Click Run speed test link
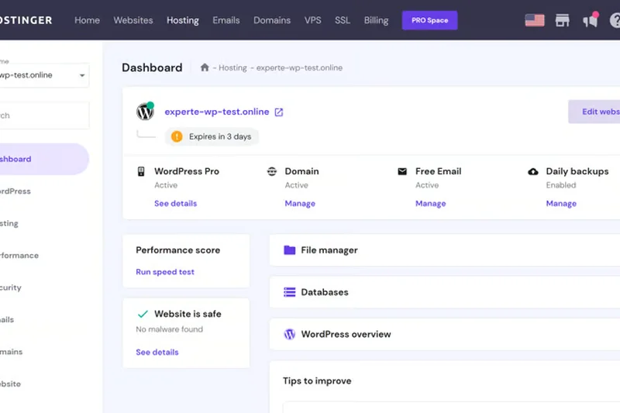This screenshot has width=620, height=413. 165,272
